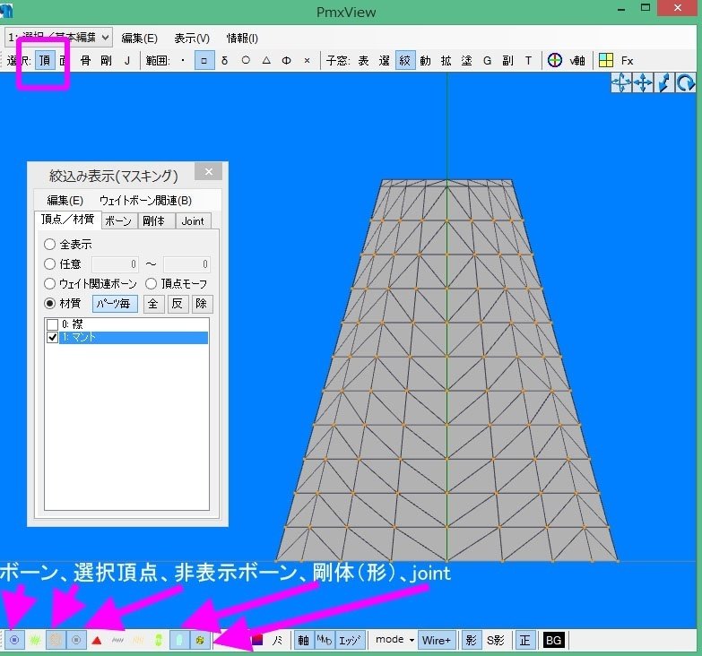Toggle the v軸 button

pos(577,60)
